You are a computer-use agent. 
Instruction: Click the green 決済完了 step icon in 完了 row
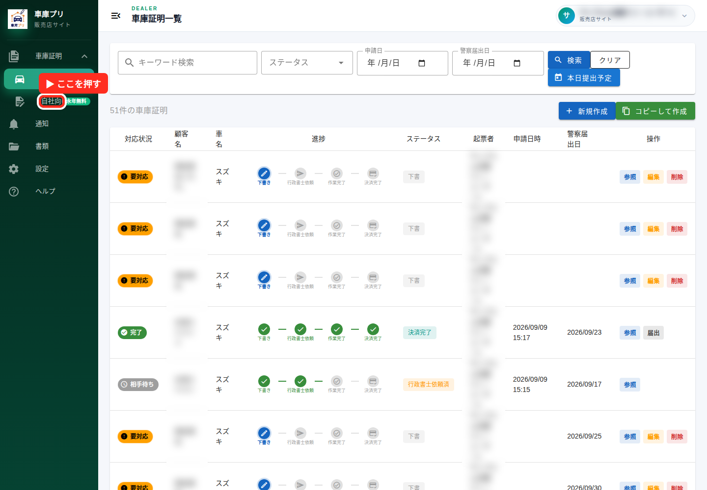coord(373,329)
